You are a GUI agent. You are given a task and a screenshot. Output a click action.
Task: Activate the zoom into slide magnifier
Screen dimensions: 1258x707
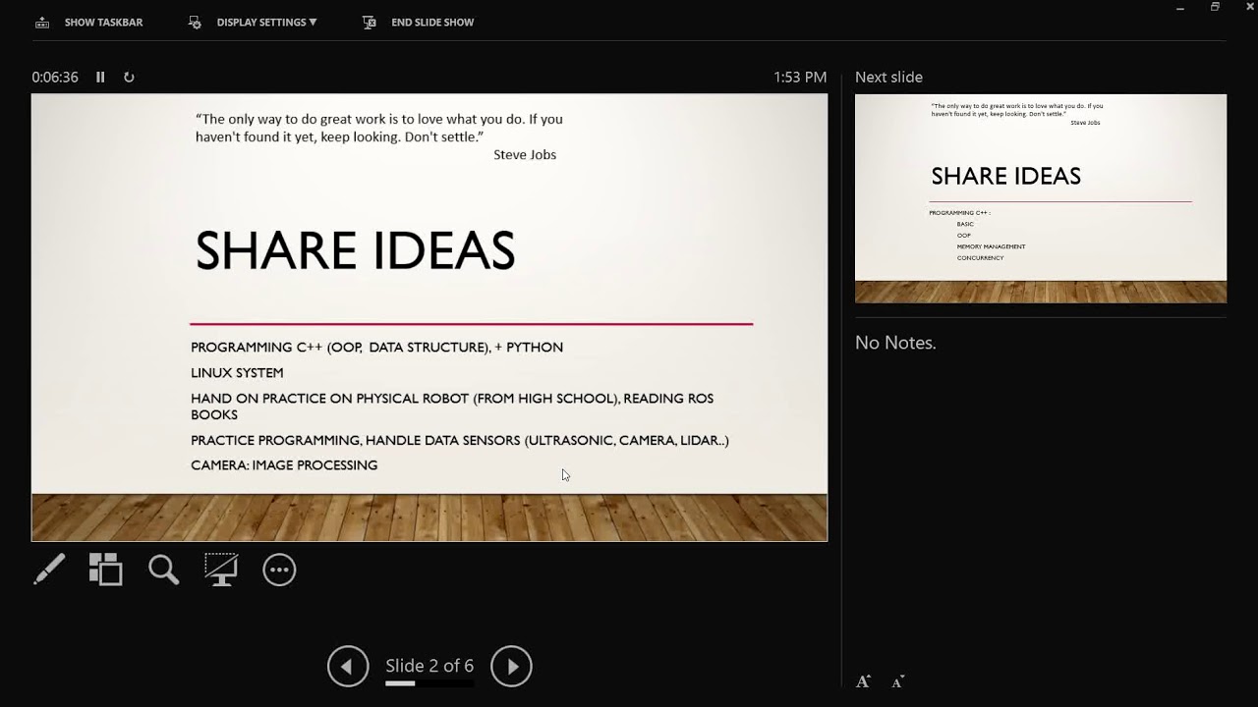[163, 570]
